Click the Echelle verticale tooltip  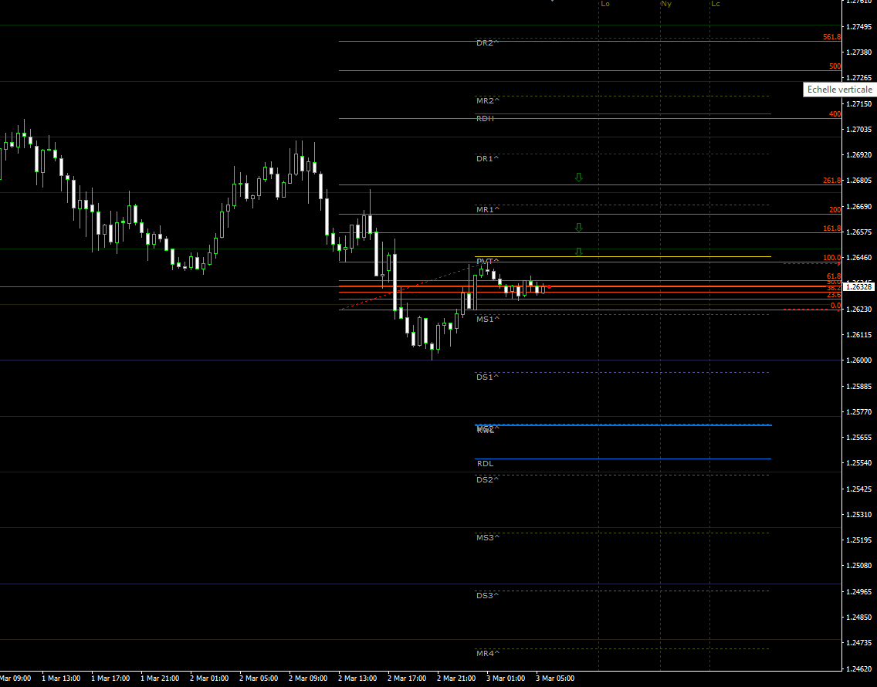click(839, 90)
